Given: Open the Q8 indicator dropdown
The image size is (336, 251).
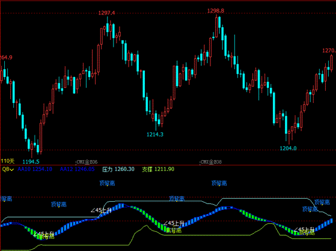Looking at the screenshot, I should pos(8,169).
